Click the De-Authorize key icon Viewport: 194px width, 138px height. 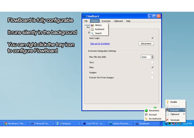coord(146,119)
